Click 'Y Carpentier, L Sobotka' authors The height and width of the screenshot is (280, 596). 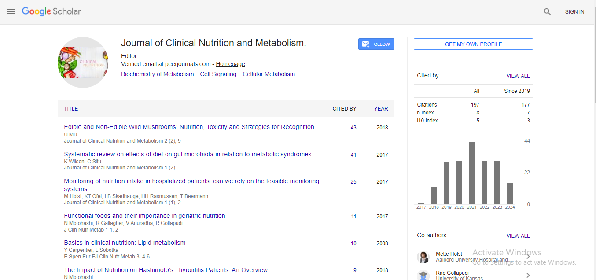click(90, 250)
